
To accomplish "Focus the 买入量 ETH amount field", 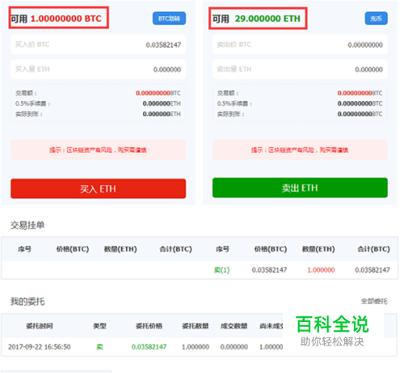I will click(98, 70).
